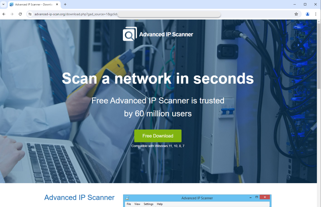321x207 pixels.
Task: Click the View menu in app preview
Action: pos(137,204)
